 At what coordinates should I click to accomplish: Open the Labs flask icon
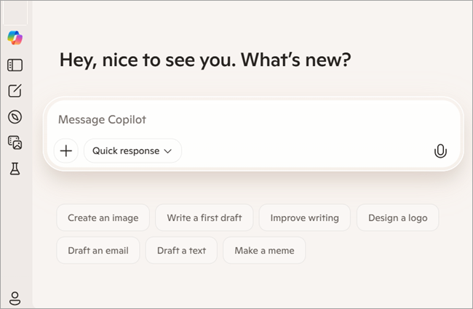pyautogui.click(x=15, y=169)
